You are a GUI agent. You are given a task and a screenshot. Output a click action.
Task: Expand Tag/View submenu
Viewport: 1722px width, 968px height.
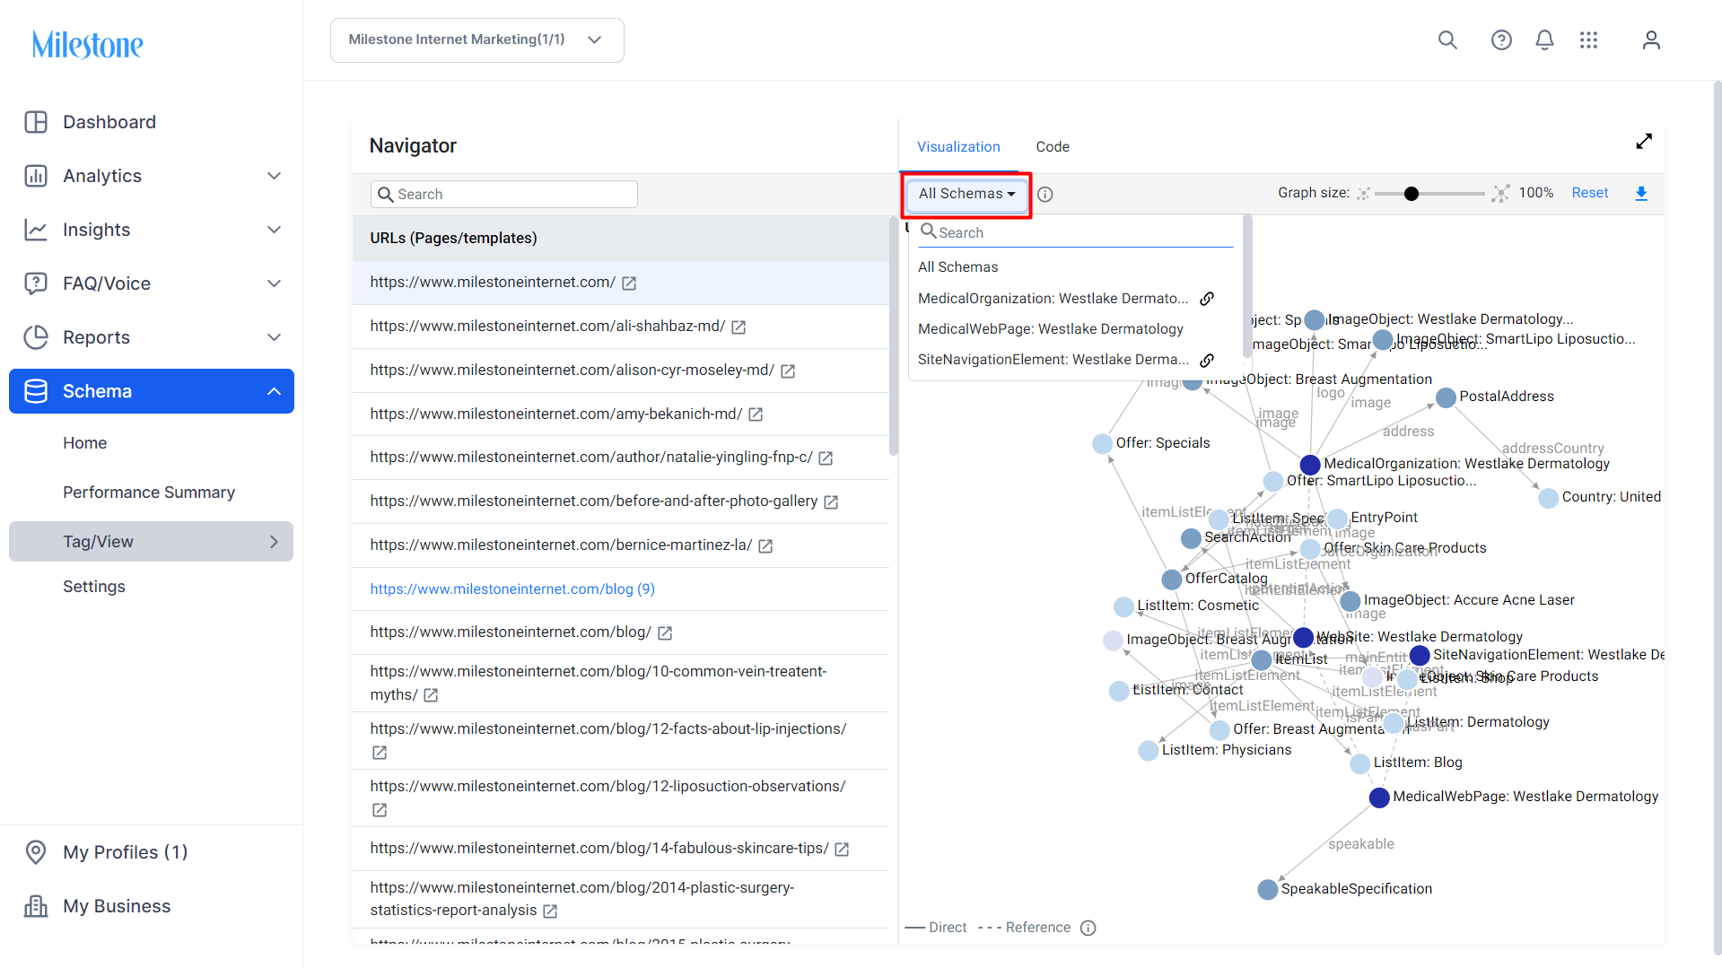coord(275,542)
